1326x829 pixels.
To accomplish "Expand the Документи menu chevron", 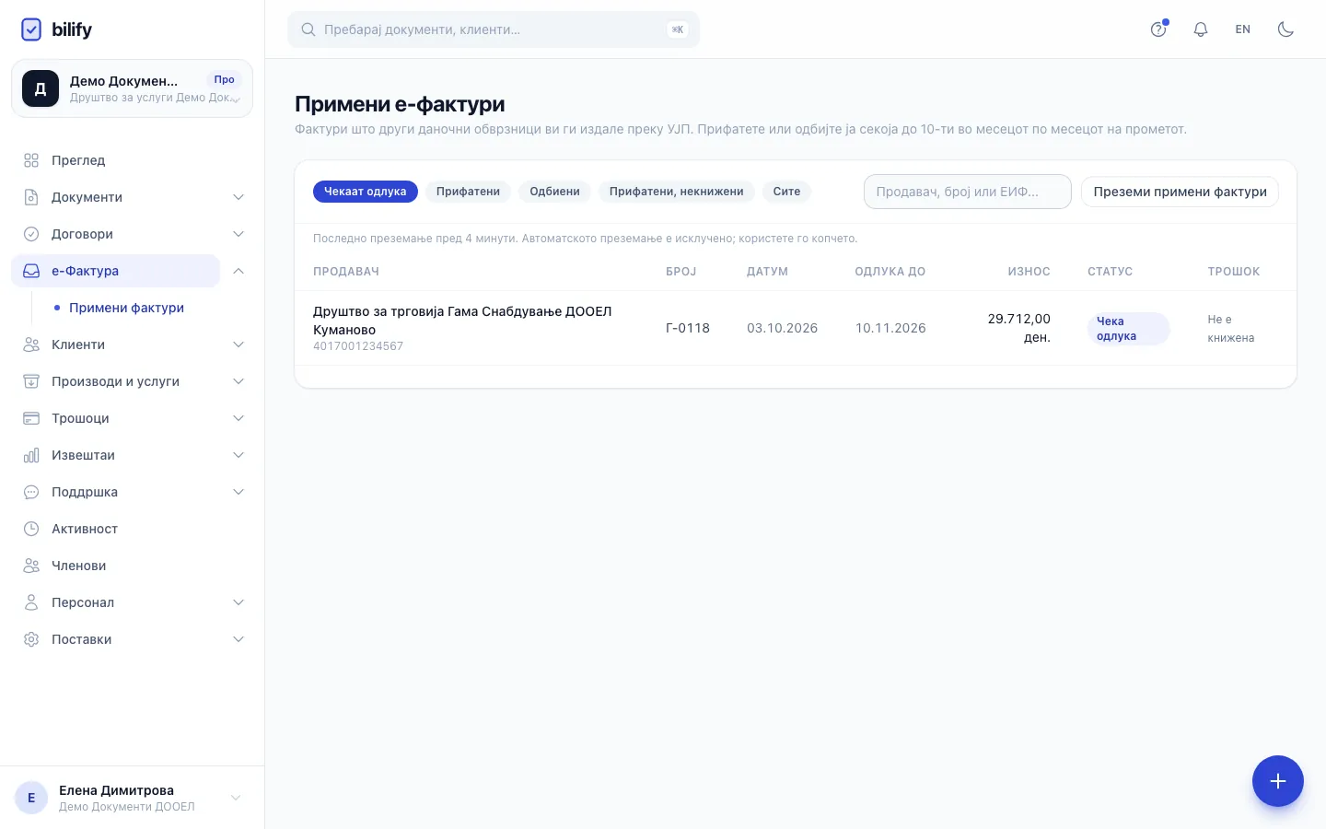I will [x=238, y=197].
